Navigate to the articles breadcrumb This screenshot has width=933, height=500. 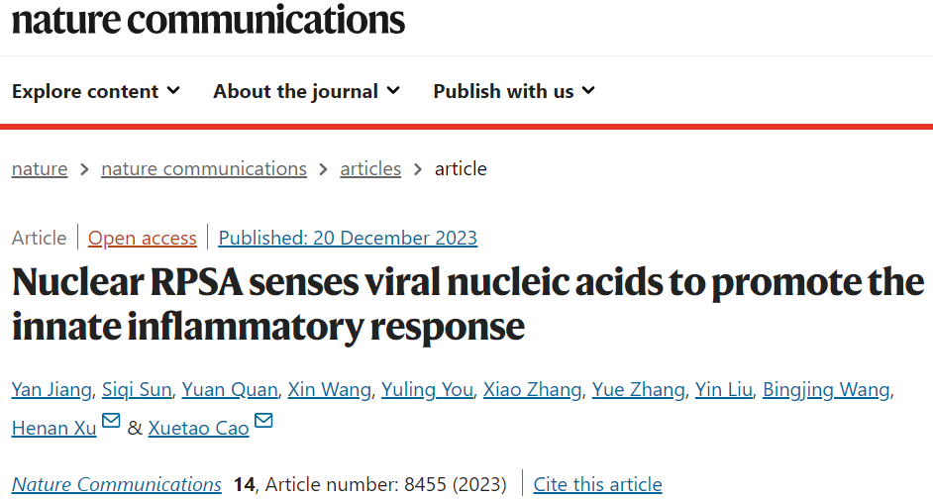point(370,169)
